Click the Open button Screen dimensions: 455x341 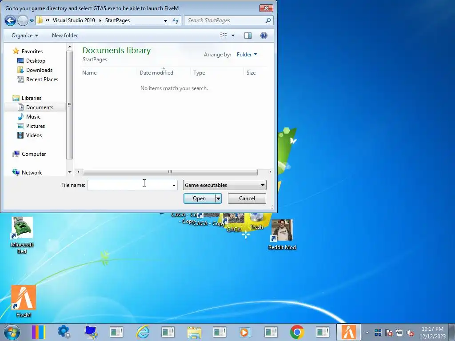tap(200, 198)
